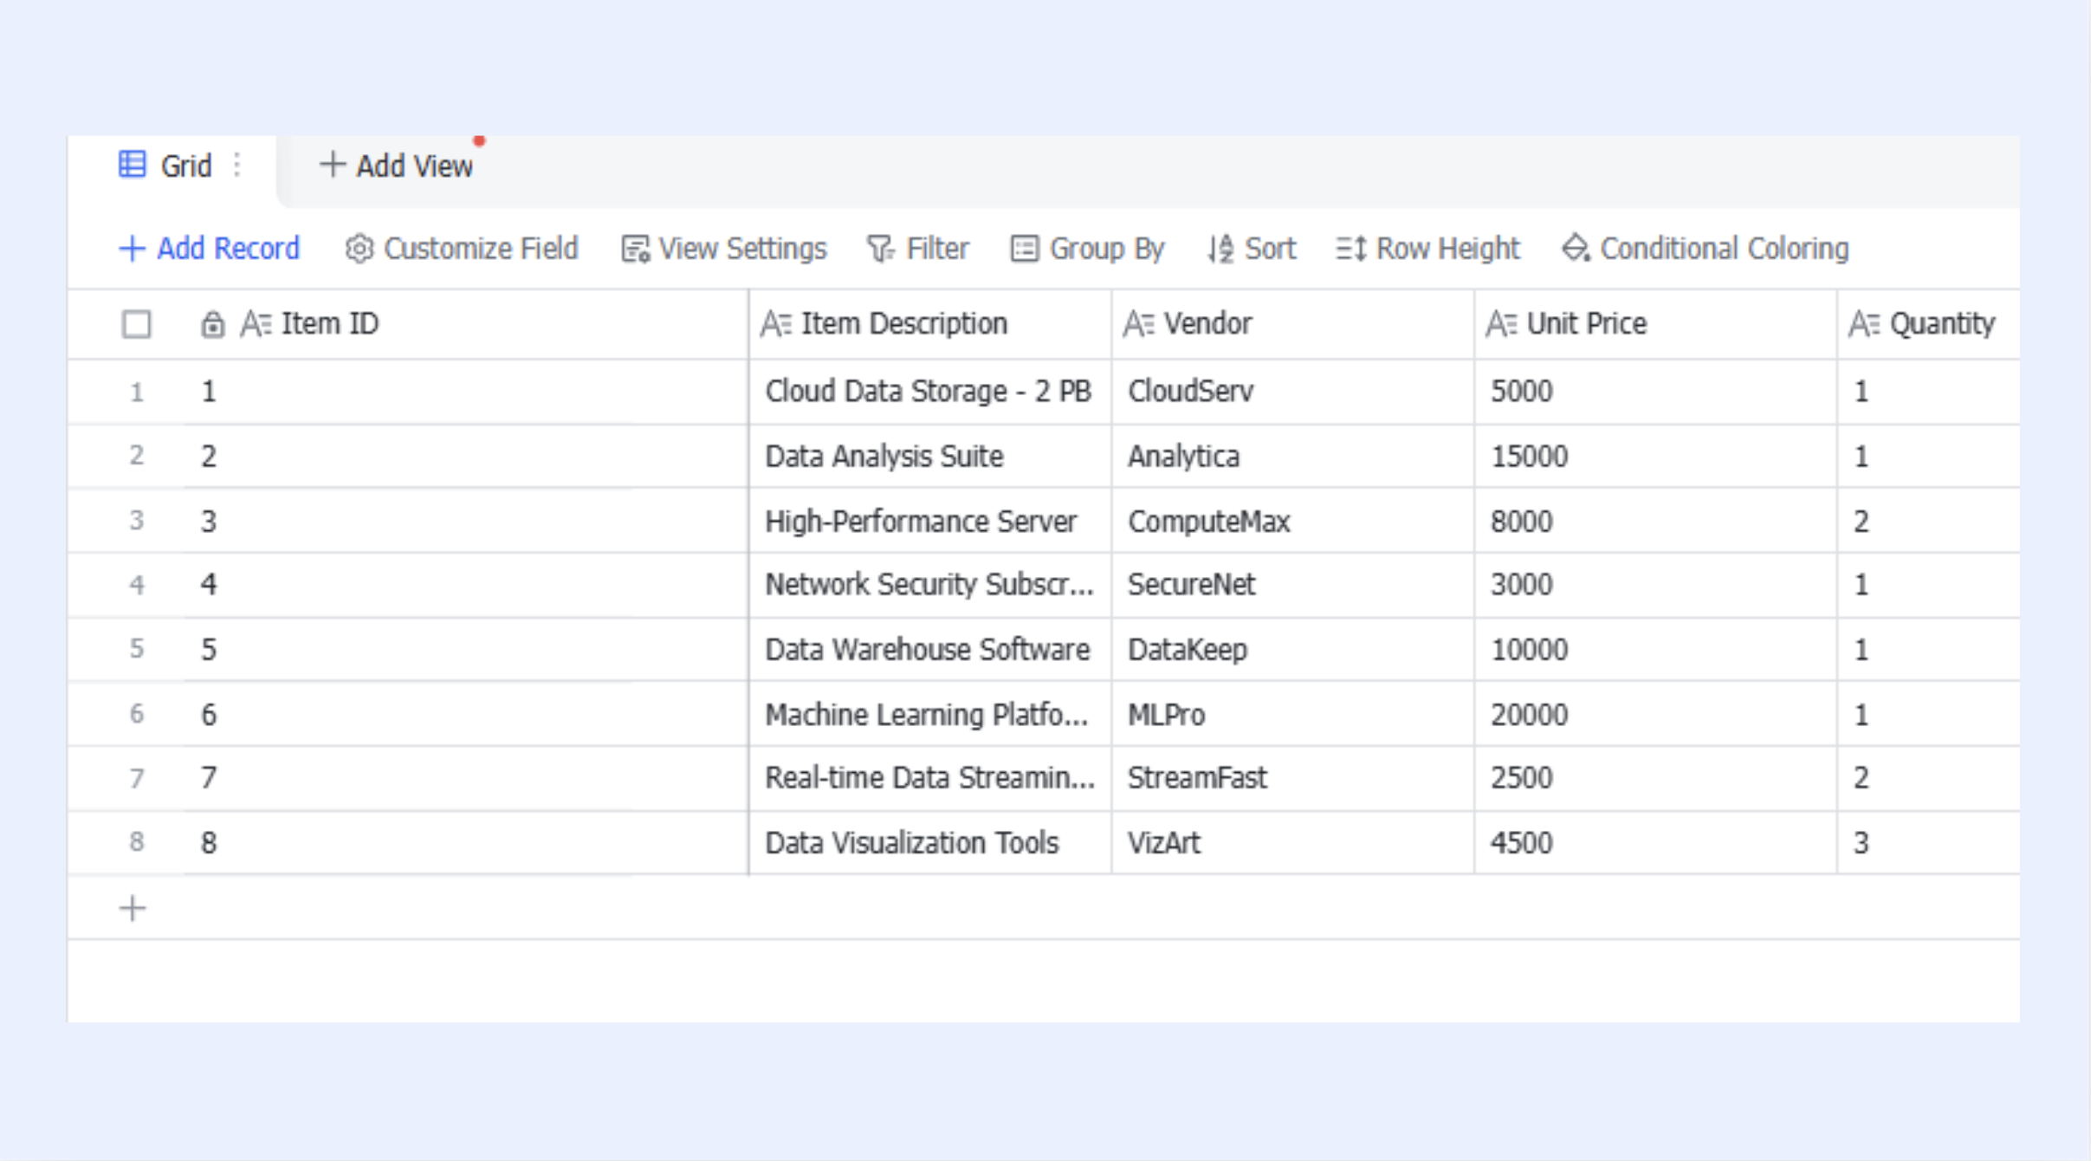This screenshot has width=2091, height=1161.
Task: Select the unit price cell '5000'
Action: [x=1656, y=392]
